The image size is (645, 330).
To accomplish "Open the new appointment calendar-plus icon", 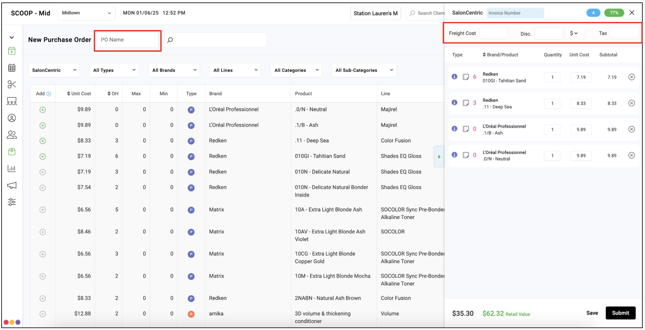I will pyautogui.click(x=12, y=51).
